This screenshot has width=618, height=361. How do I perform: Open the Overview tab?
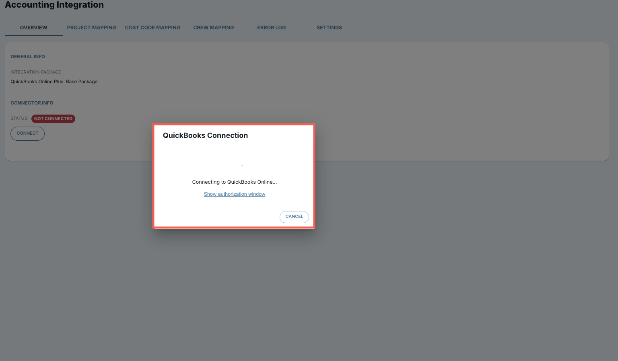point(34,28)
